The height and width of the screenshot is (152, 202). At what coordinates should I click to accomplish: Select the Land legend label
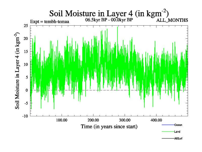177,132
